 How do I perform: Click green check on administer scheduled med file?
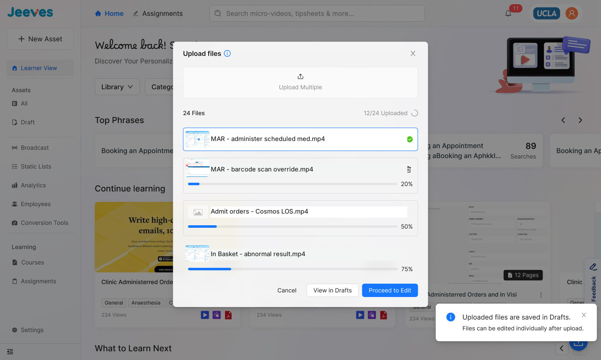click(410, 139)
